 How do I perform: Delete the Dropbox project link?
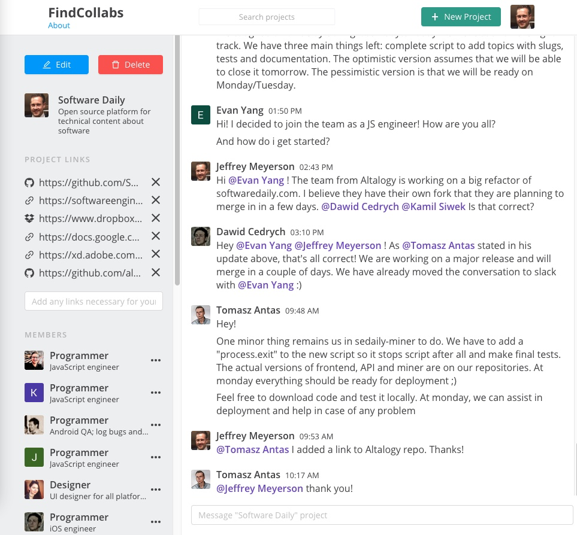click(156, 218)
